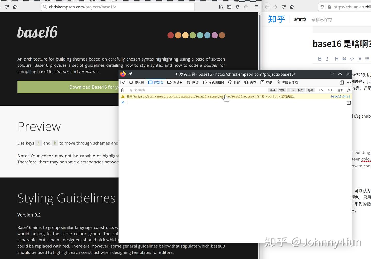Open the hamburger menu in left browser
Image resolution: width=371 pixels, height=259 pixels.
click(x=256, y=7)
